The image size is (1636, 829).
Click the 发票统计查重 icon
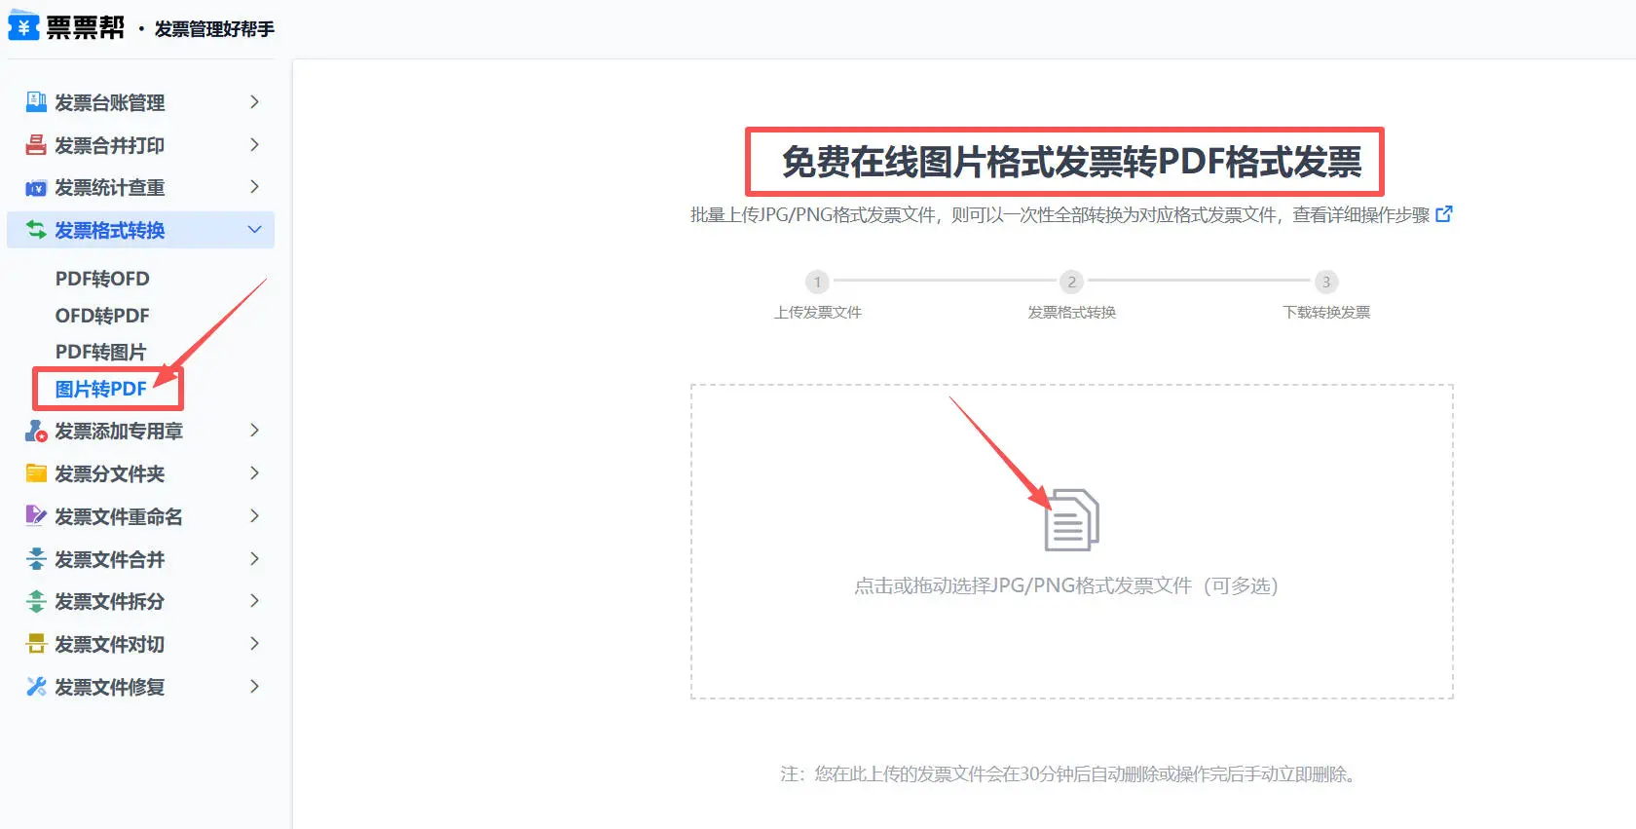point(36,188)
